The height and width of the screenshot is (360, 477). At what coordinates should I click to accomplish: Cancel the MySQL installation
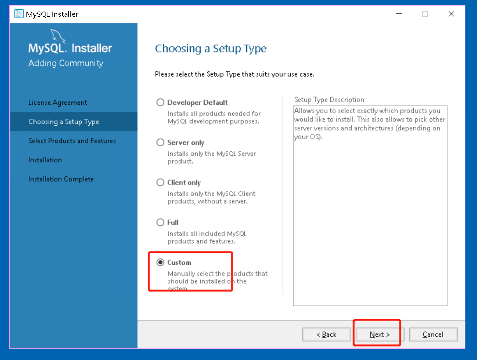(x=433, y=334)
